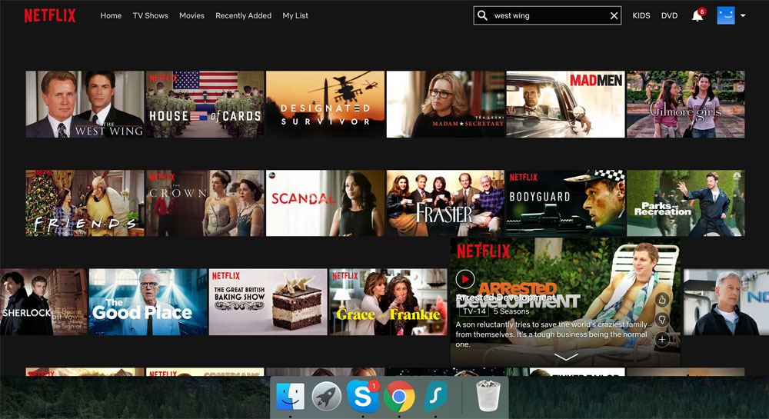Open the notifications bell
769x419 pixels.
pos(697,15)
